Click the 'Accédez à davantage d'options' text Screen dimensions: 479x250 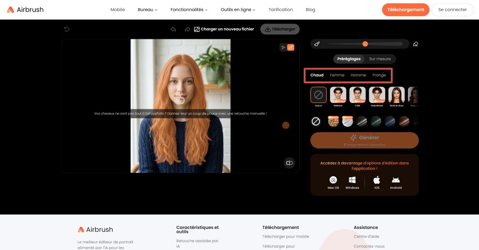click(365, 166)
